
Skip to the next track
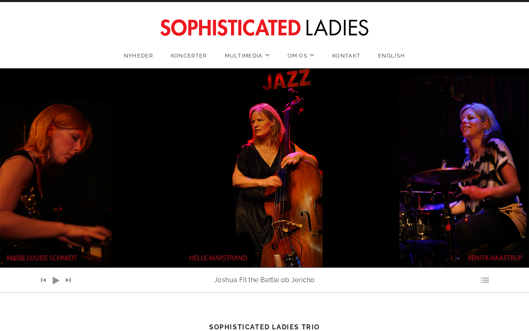pyautogui.click(x=68, y=281)
